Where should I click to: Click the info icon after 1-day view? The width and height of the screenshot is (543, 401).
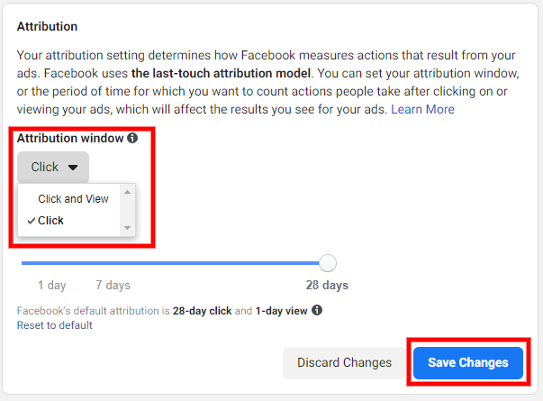click(317, 311)
